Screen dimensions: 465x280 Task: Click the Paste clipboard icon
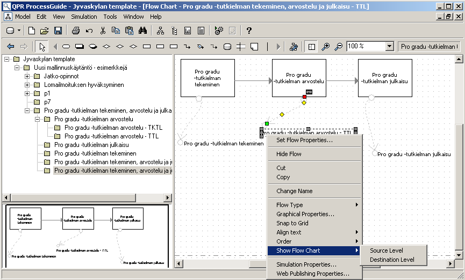pos(130,31)
